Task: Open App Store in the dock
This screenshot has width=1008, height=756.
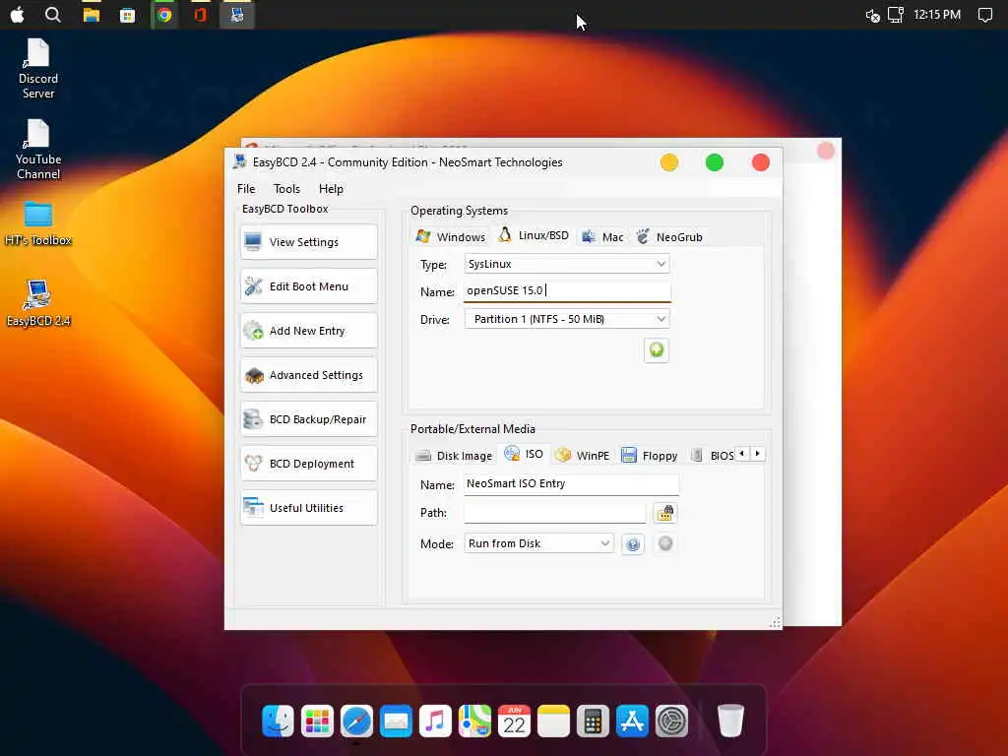Action: pos(632,721)
